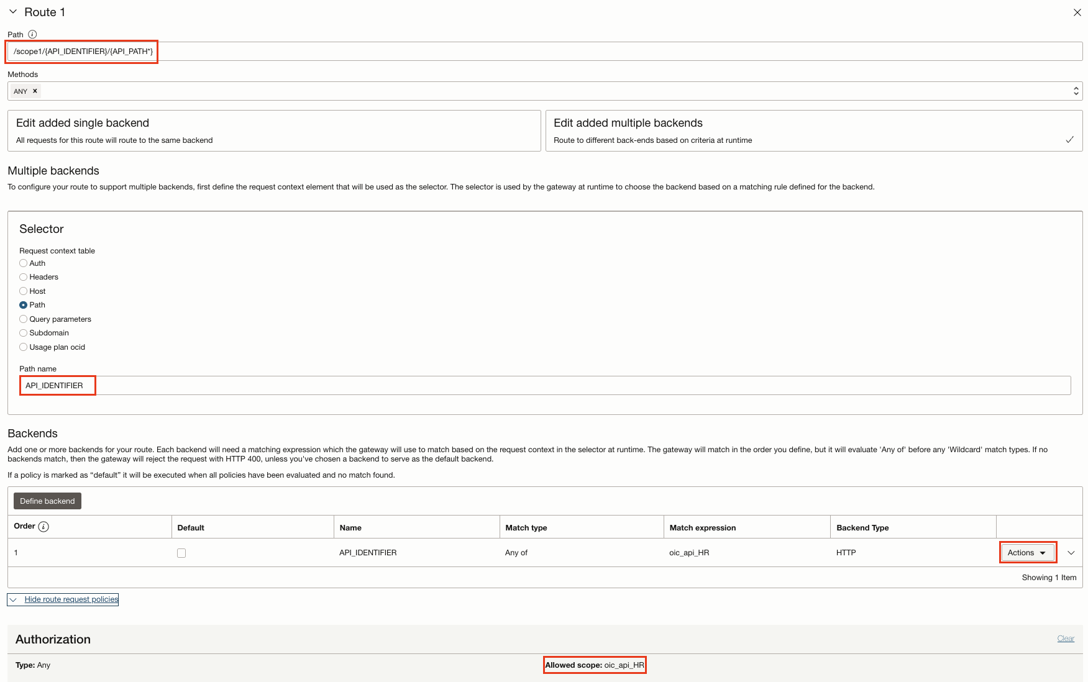Select the Query parameters radio button

pyautogui.click(x=24, y=319)
